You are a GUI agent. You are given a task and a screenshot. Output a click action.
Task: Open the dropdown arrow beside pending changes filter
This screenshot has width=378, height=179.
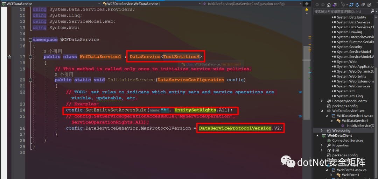point(346,5)
